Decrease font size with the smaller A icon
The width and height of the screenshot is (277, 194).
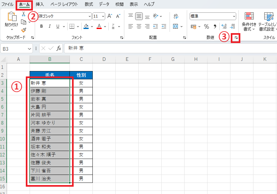[118, 16]
